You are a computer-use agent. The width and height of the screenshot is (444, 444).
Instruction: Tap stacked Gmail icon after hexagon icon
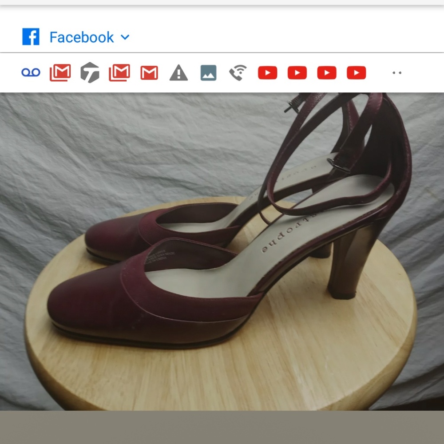pos(119,72)
